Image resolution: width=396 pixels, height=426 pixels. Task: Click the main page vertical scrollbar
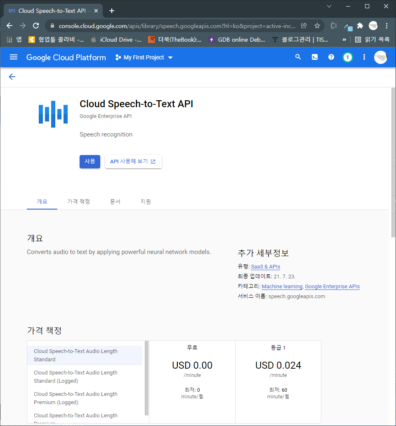pos(393,162)
